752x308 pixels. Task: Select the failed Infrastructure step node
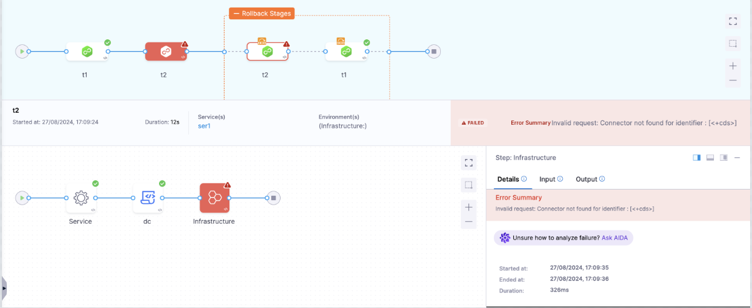pos(215,198)
